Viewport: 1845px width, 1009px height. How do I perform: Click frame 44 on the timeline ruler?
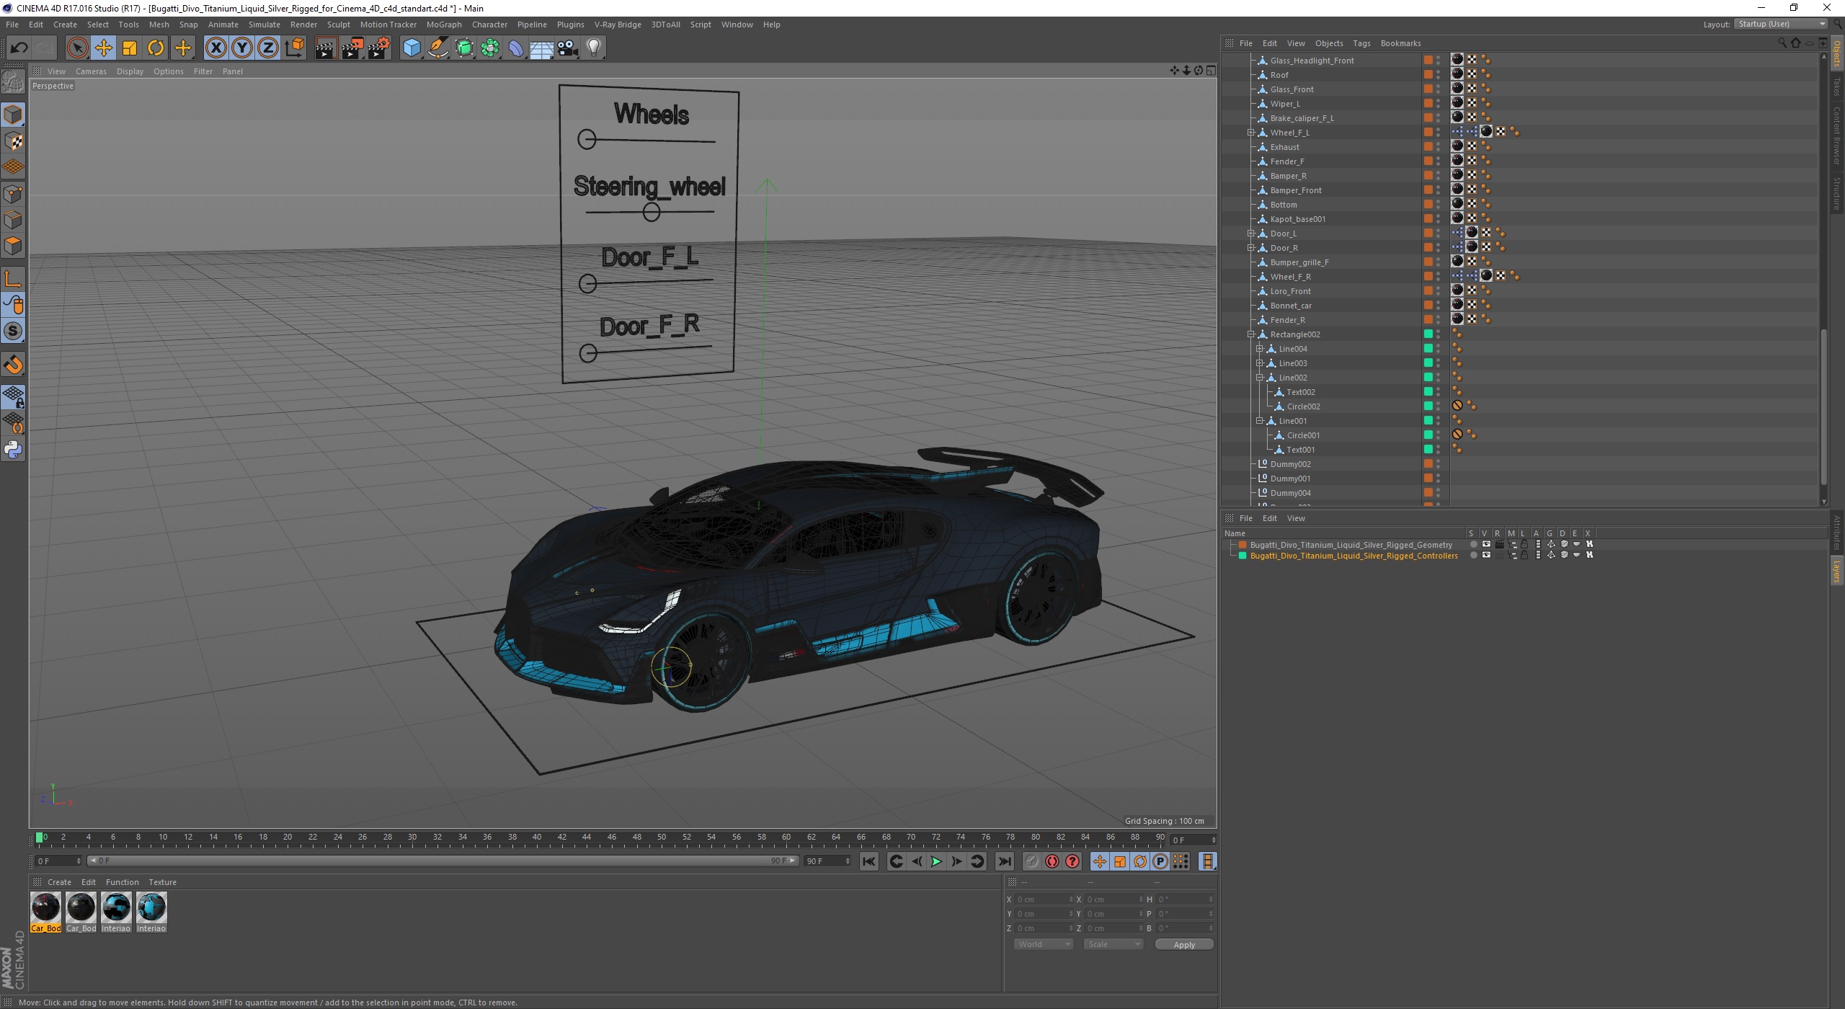587,837
